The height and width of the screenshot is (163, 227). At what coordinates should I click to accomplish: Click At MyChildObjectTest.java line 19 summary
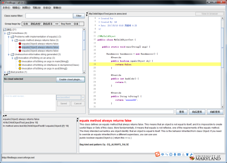(21, 123)
